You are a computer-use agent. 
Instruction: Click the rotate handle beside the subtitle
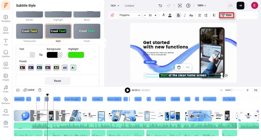click(x=226, y=76)
